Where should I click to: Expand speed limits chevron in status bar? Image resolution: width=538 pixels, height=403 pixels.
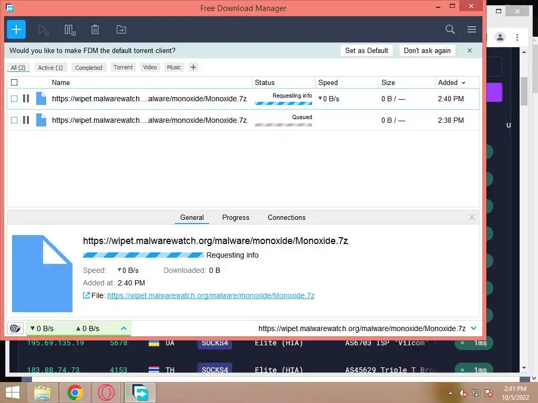pos(123,328)
